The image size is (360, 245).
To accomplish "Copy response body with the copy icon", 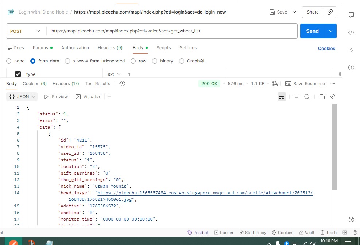I will pos(322,97).
